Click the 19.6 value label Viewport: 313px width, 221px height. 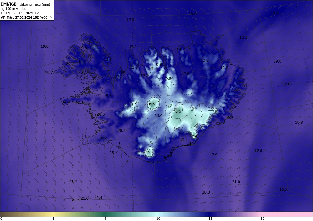229,118
